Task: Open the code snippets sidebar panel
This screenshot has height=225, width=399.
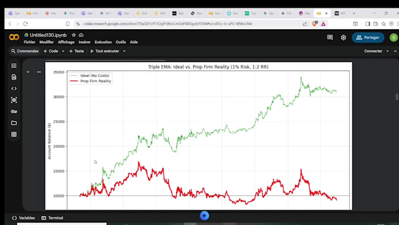Action: pos(14,89)
